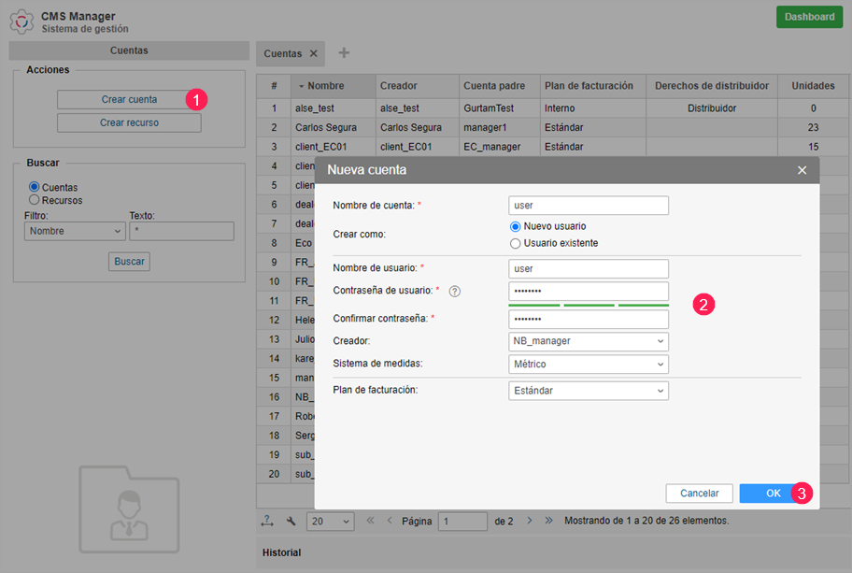Image resolution: width=852 pixels, height=573 pixels.
Task: Close the Cuentas tab with X
Action: 314,53
